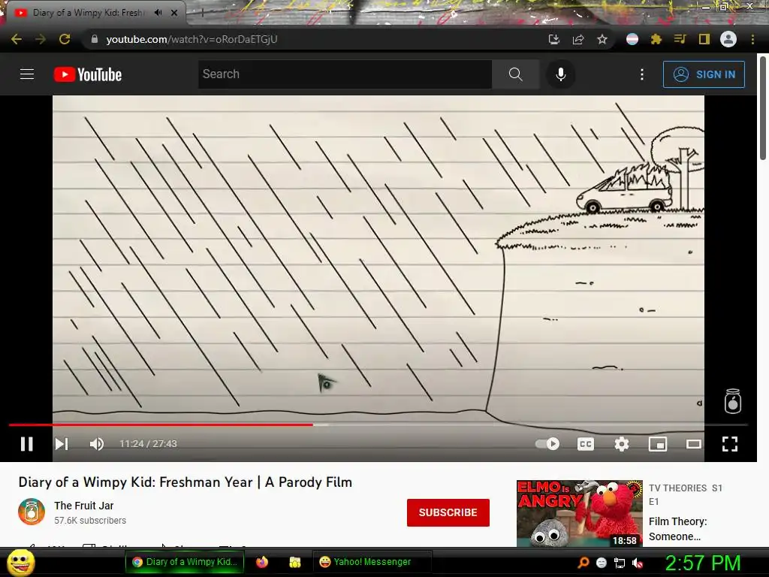
Task: Click the install app icon in address bar
Action: click(553, 39)
